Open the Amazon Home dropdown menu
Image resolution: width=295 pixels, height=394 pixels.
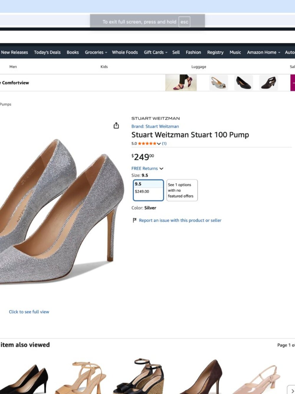tap(263, 52)
